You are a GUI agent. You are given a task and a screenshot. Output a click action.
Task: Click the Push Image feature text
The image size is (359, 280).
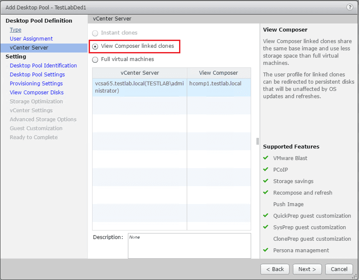(x=289, y=204)
